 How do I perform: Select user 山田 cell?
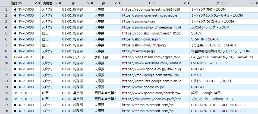51,57
